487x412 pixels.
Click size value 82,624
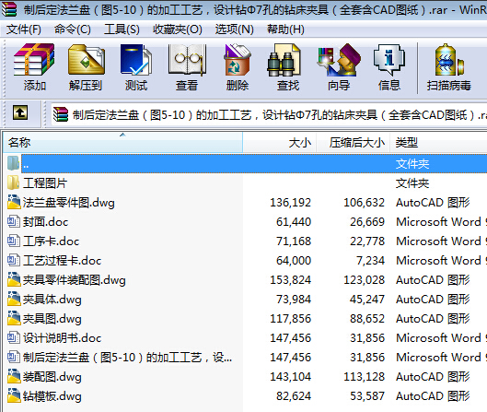[x=294, y=395]
